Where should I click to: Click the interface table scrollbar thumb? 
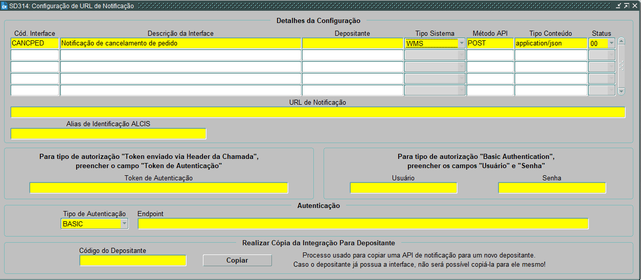point(621,65)
